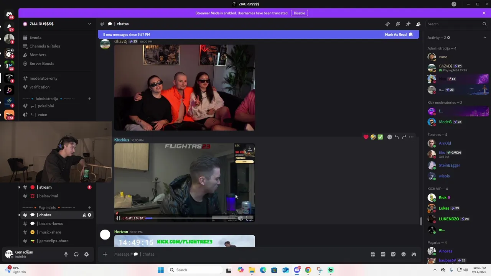491x276 pixels.
Task: Open the channel notification settings bell icon
Action: point(398,24)
